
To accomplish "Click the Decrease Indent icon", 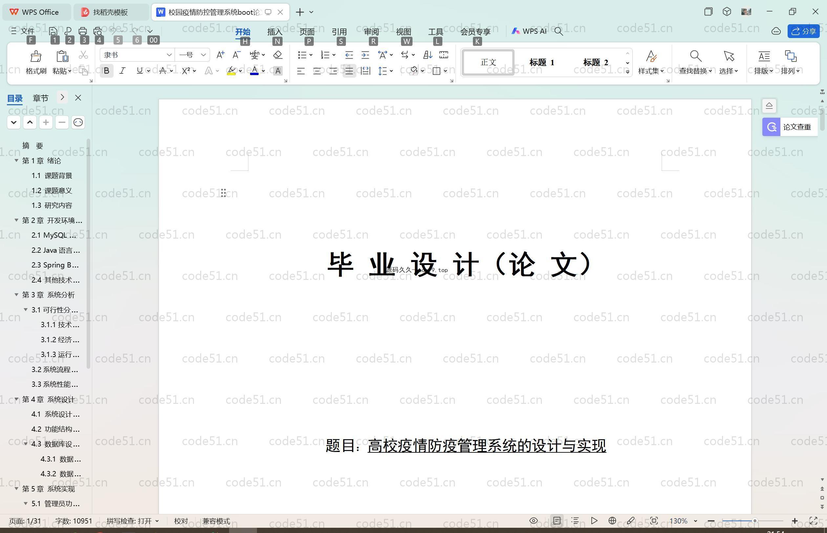I will coord(349,55).
